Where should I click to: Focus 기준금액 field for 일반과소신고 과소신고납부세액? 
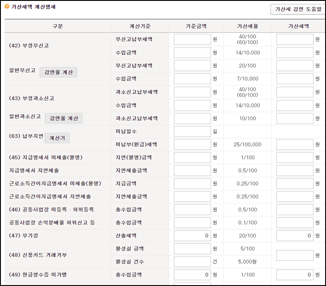(x=193, y=119)
